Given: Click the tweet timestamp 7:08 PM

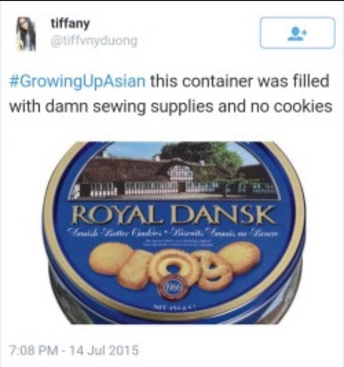Looking at the screenshot, I should coord(33,350).
